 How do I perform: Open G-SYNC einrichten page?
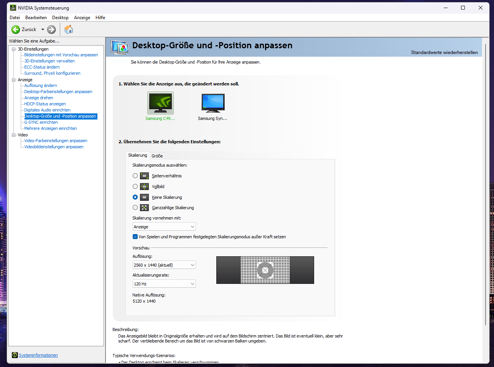pyautogui.click(x=41, y=122)
